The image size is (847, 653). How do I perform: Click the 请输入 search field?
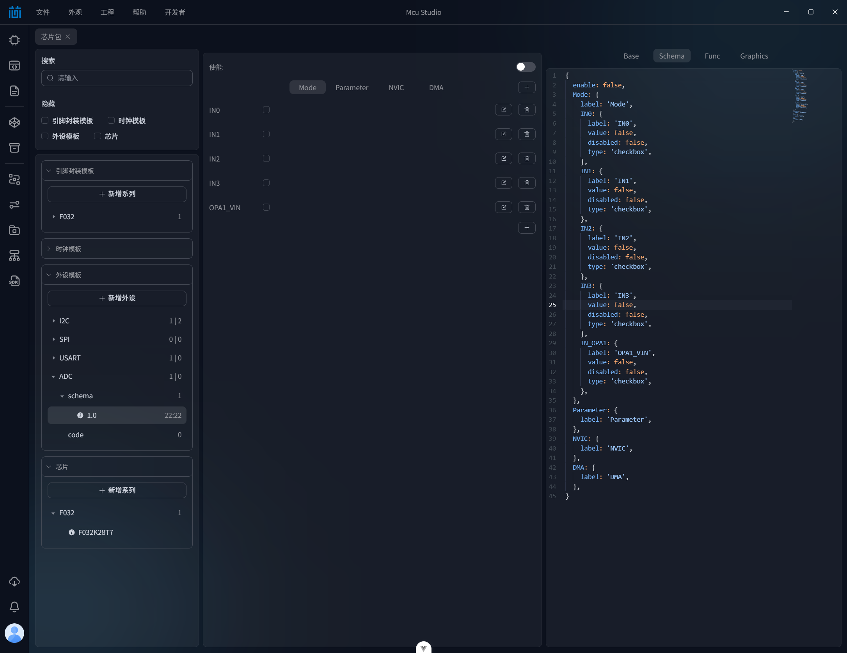117,78
